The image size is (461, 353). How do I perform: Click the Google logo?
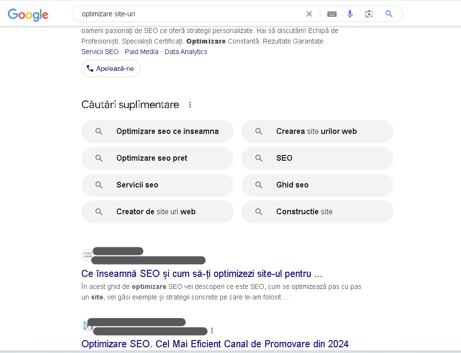(28, 14)
